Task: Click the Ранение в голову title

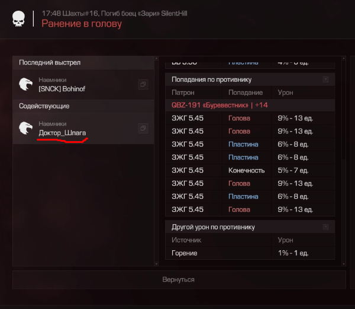Action: (x=82, y=24)
